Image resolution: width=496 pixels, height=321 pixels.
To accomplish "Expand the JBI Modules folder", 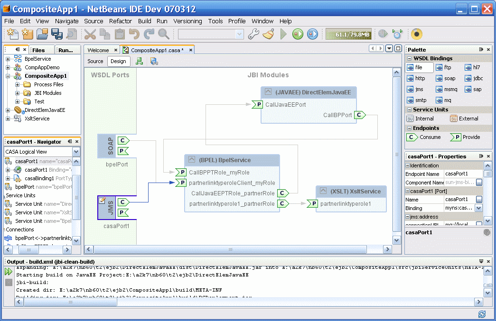I will click(x=18, y=93).
